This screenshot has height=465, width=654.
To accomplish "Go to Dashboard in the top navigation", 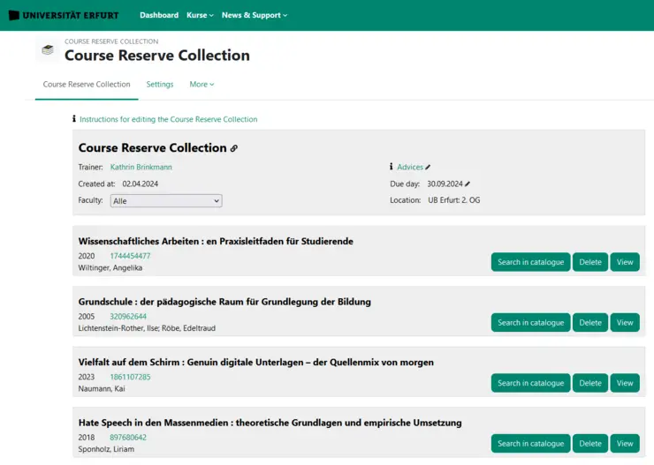I will (x=159, y=15).
